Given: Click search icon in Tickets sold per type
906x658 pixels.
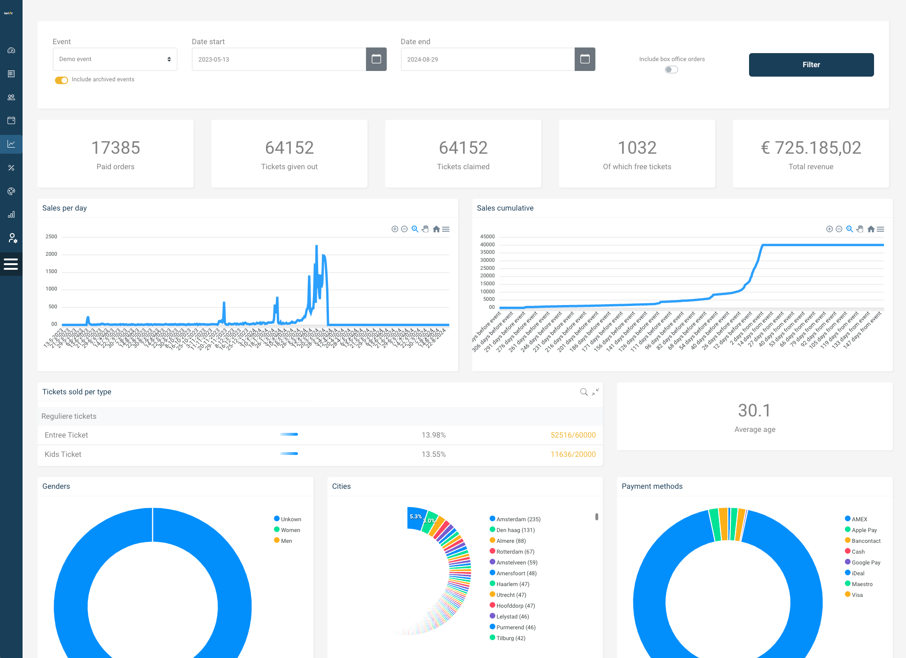Looking at the screenshot, I should point(584,392).
